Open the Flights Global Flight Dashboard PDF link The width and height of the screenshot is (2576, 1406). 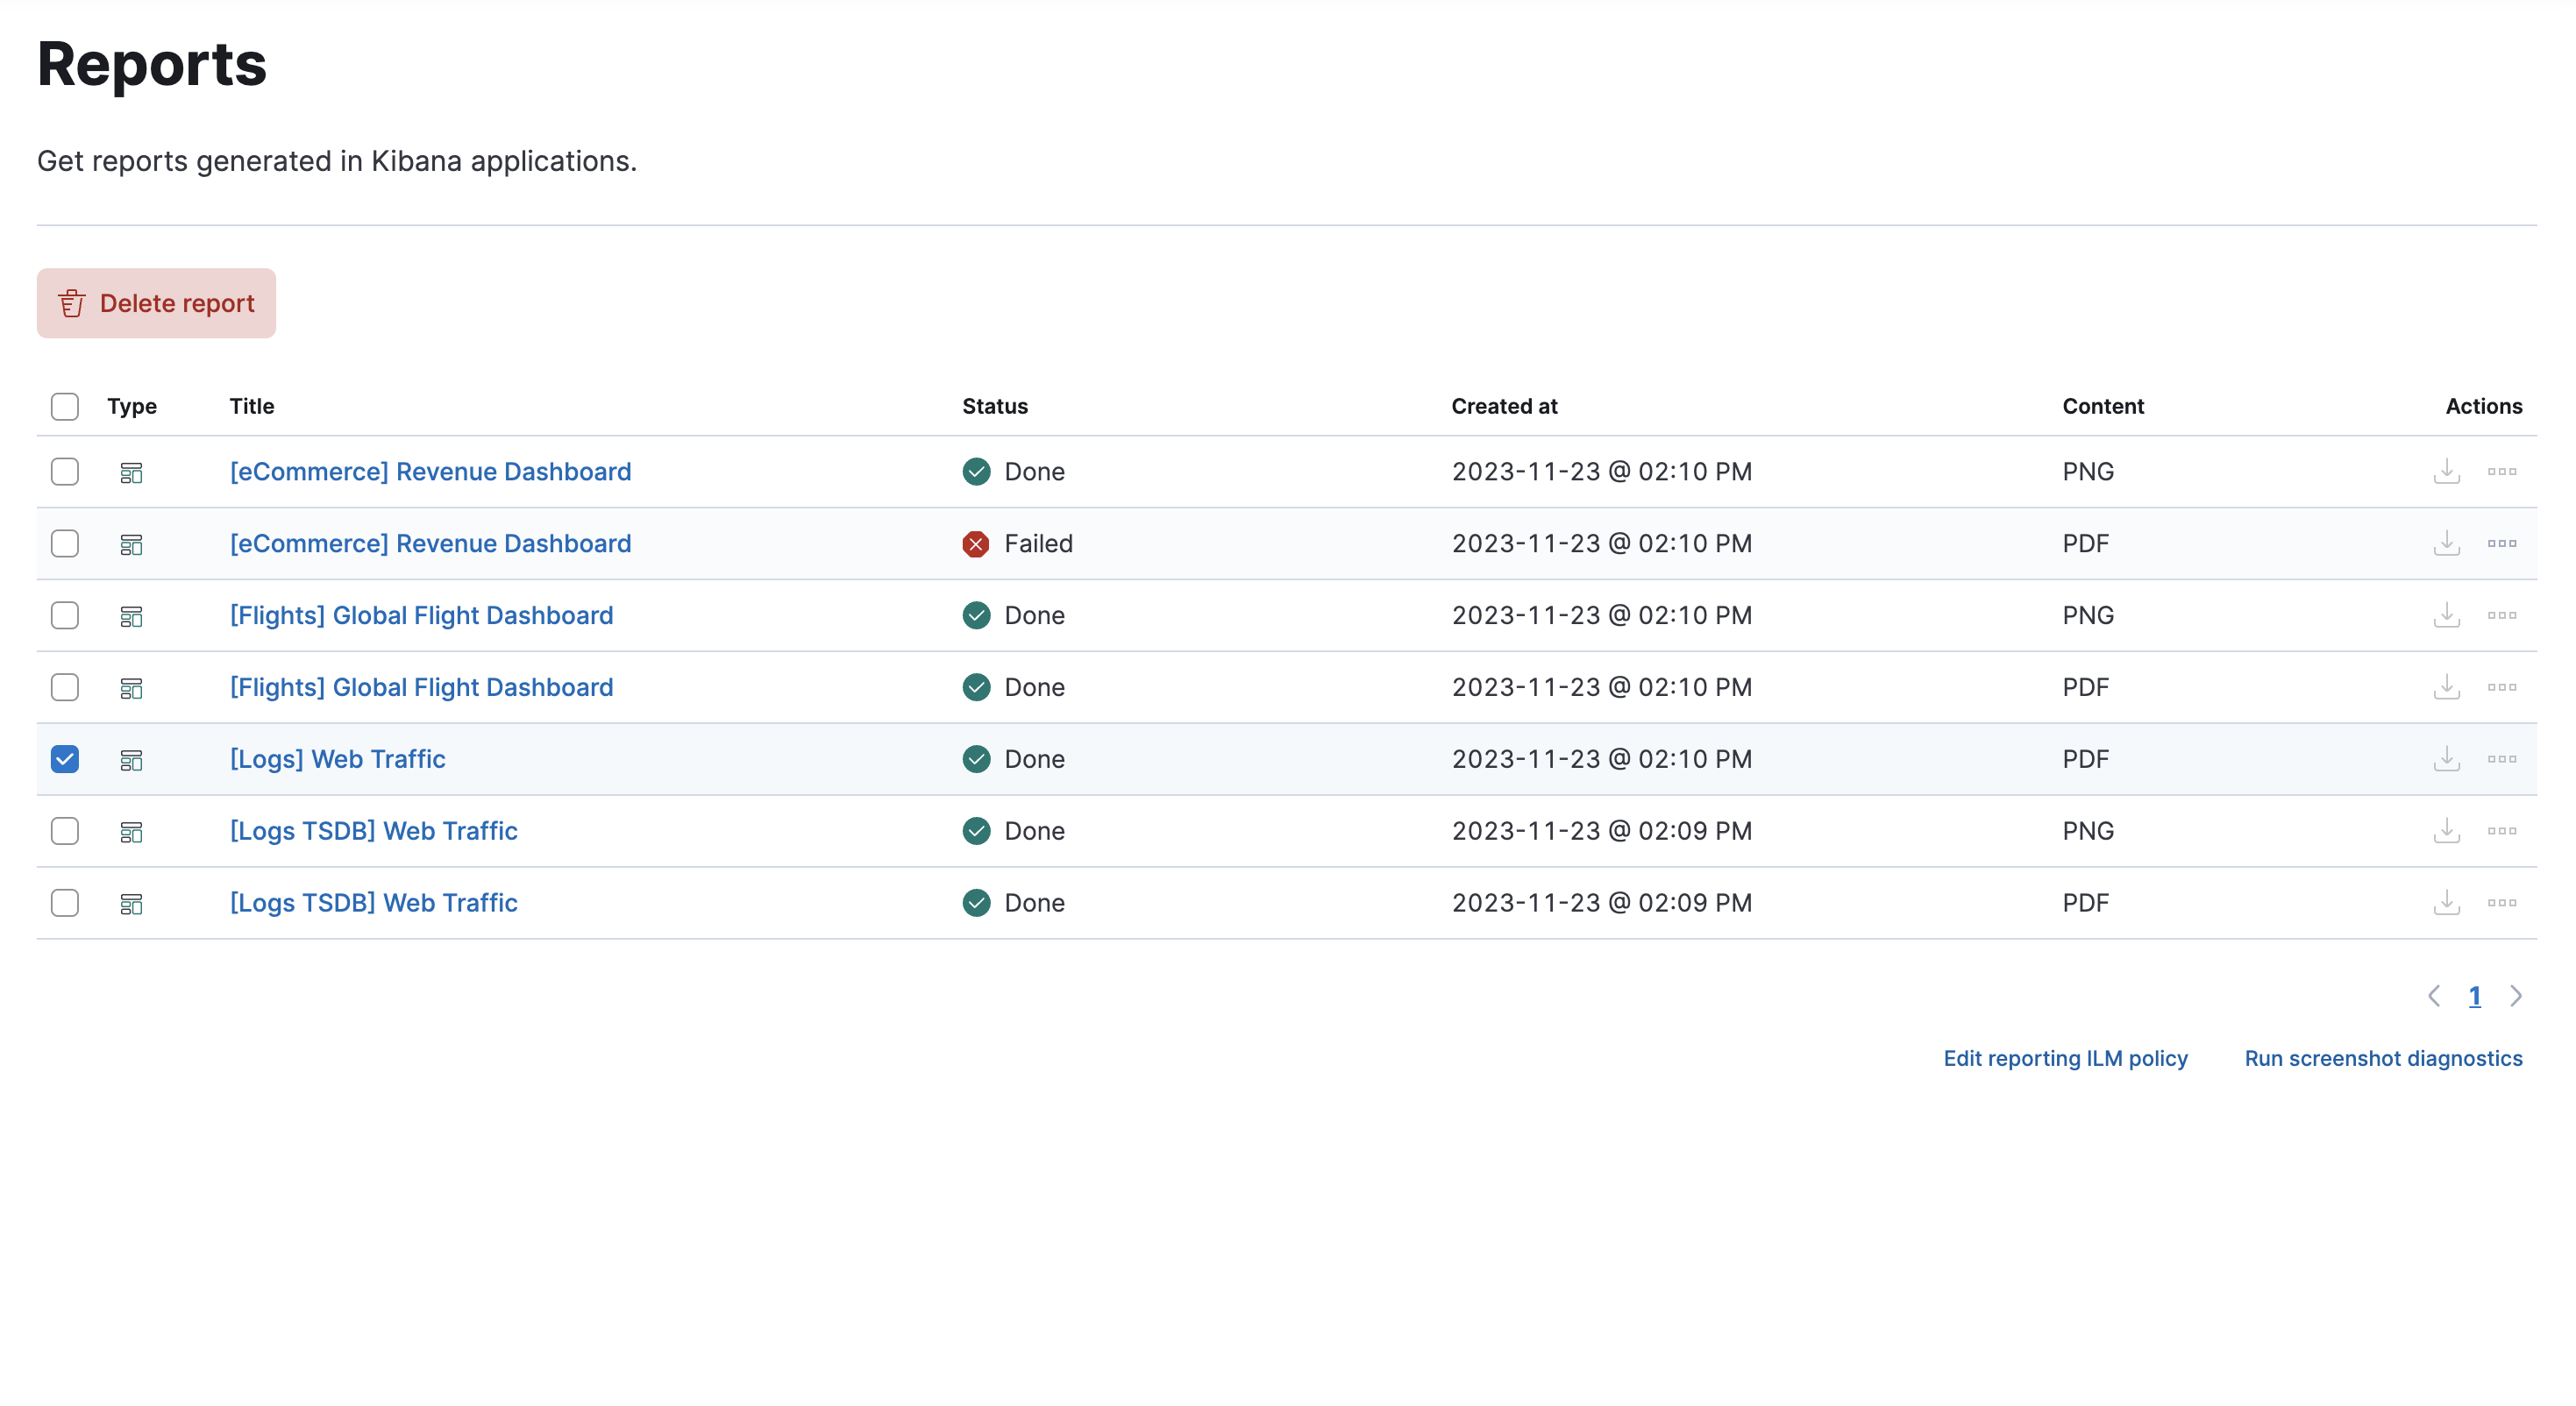(x=421, y=687)
